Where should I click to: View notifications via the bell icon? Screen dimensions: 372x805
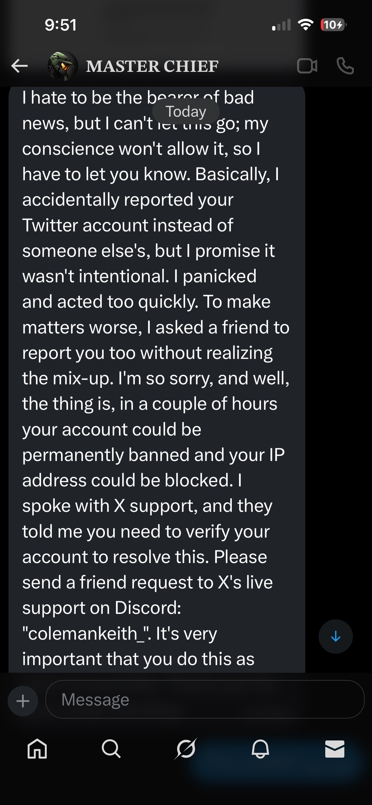tap(260, 749)
